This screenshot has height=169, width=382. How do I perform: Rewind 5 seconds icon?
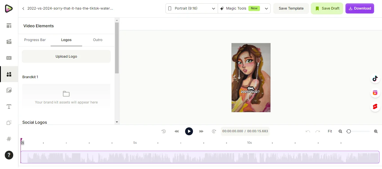(x=164, y=131)
